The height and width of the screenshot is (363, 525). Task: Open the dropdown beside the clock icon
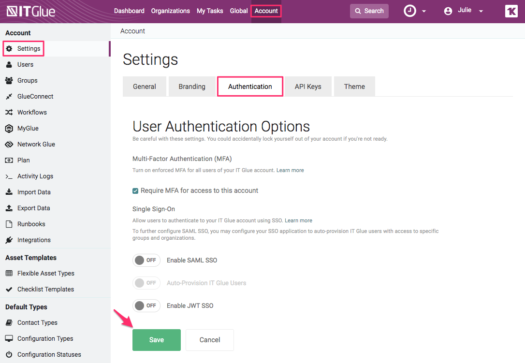pos(424,11)
